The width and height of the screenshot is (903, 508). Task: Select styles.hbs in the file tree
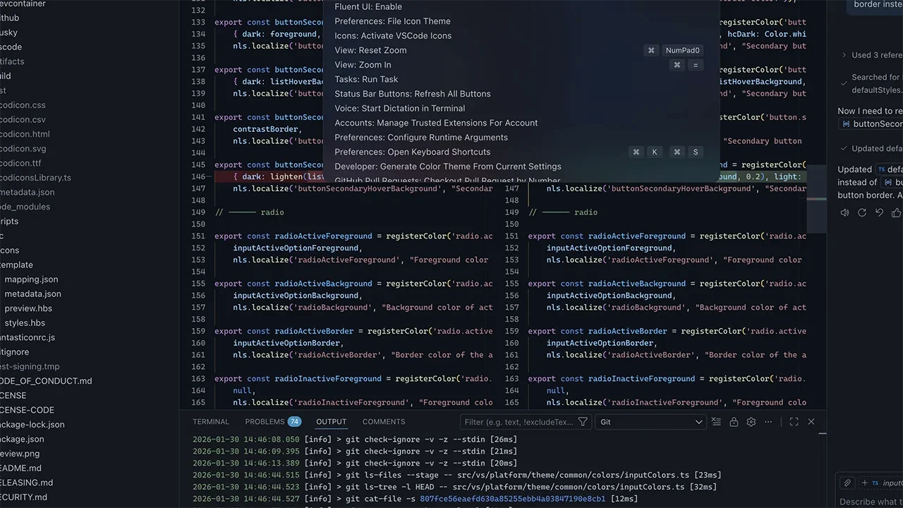25,323
